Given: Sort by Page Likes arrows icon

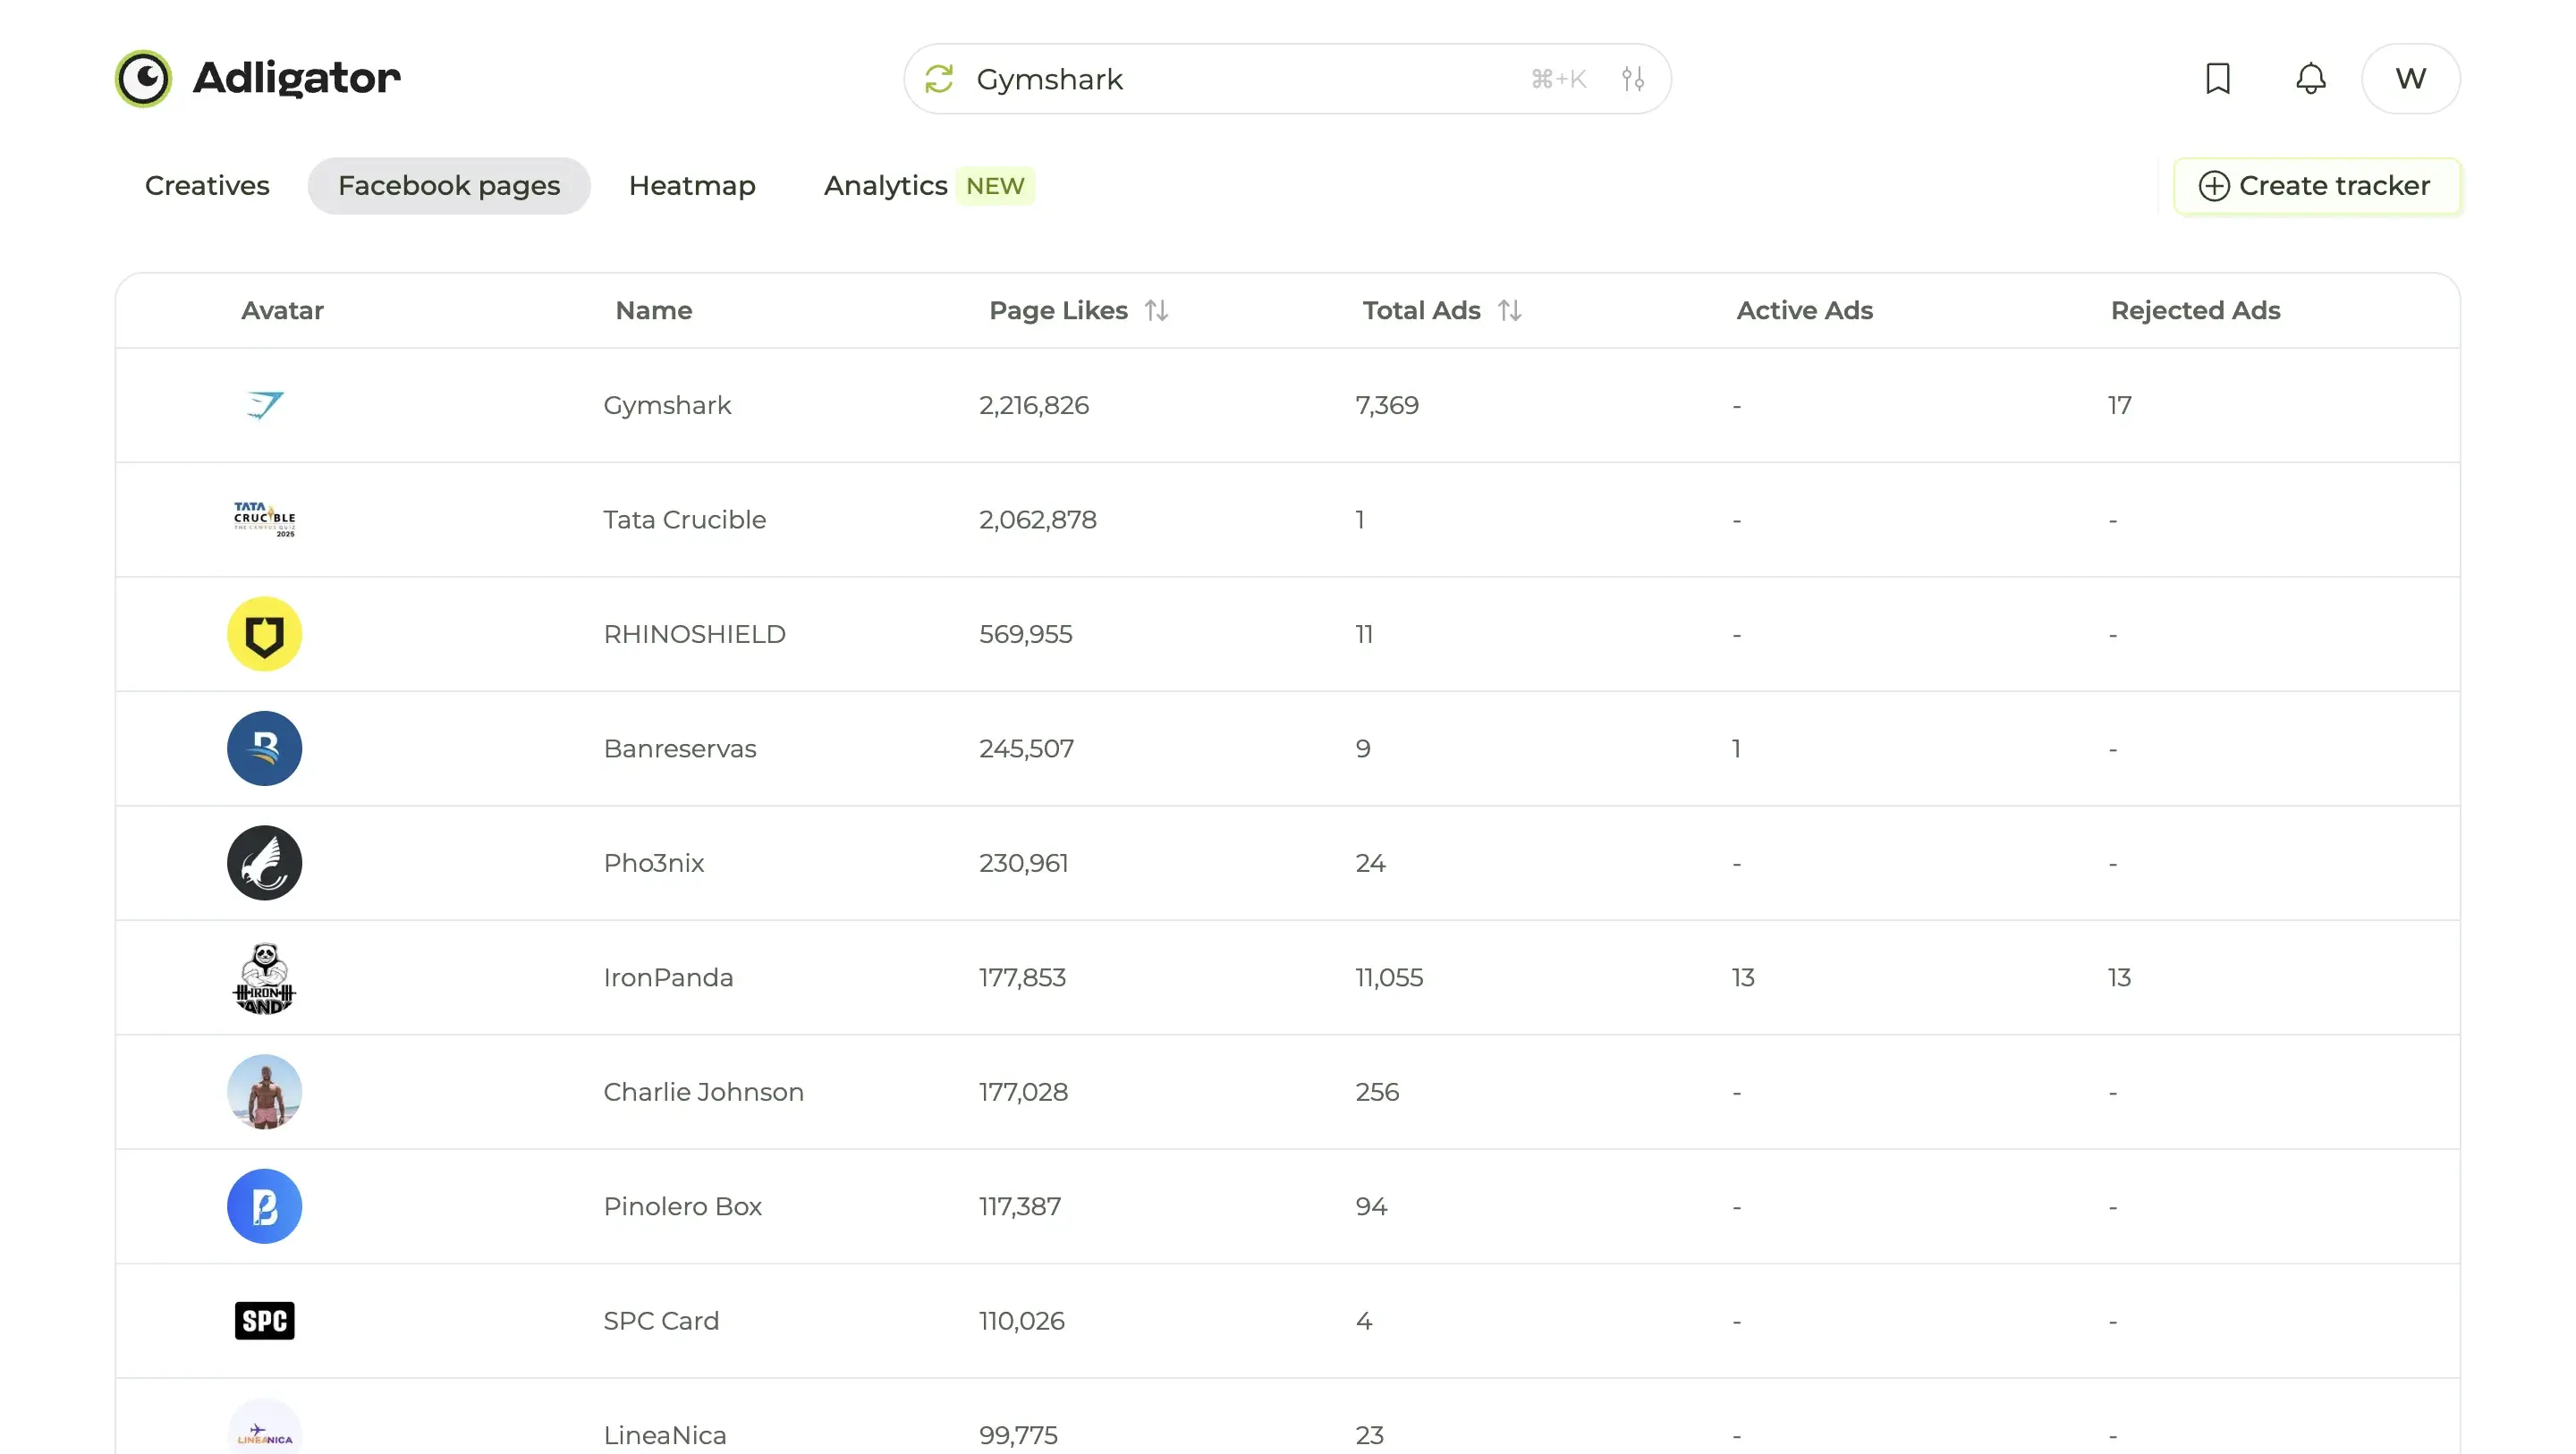Looking at the screenshot, I should click(x=1157, y=311).
